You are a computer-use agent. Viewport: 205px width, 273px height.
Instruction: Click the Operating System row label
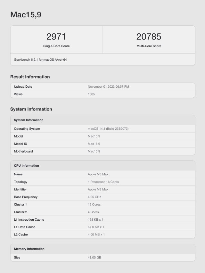[27, 129]
